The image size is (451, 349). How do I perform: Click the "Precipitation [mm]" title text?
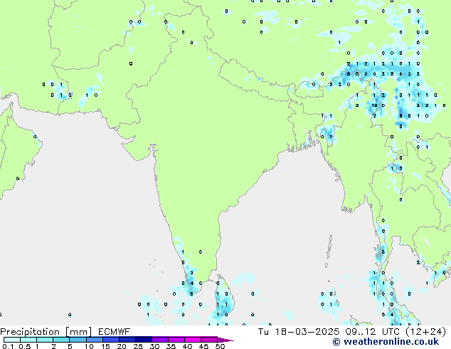coord(46,332)
